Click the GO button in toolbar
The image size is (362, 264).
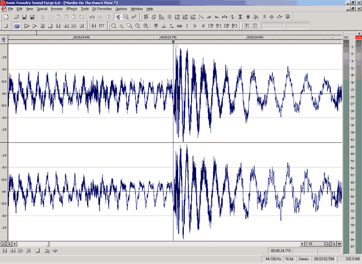tap(179, 26)
